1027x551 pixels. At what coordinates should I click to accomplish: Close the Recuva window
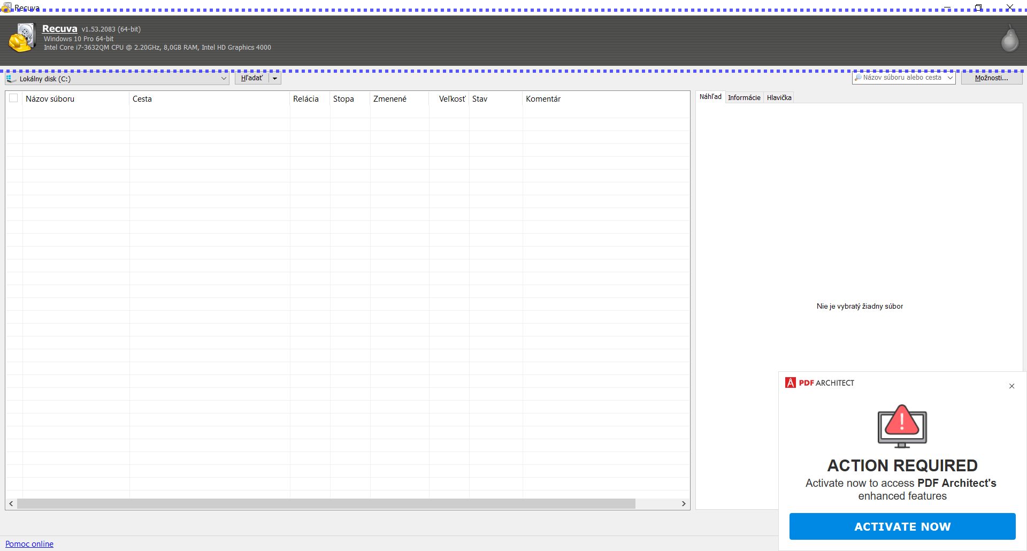pyautogui.click(x=1010, y=7)
